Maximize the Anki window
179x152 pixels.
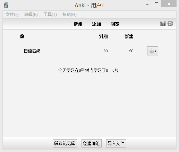(156, 4)
